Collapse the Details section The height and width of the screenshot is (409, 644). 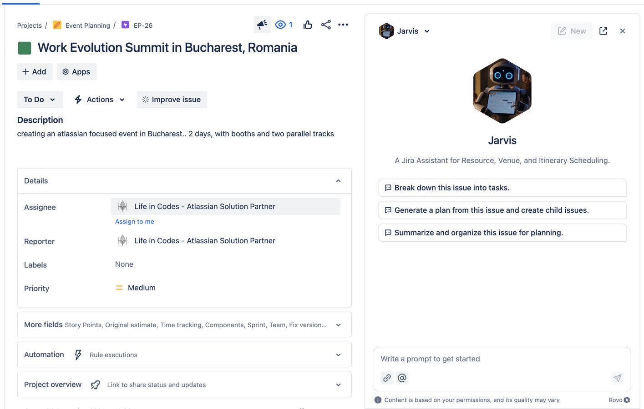338,180
